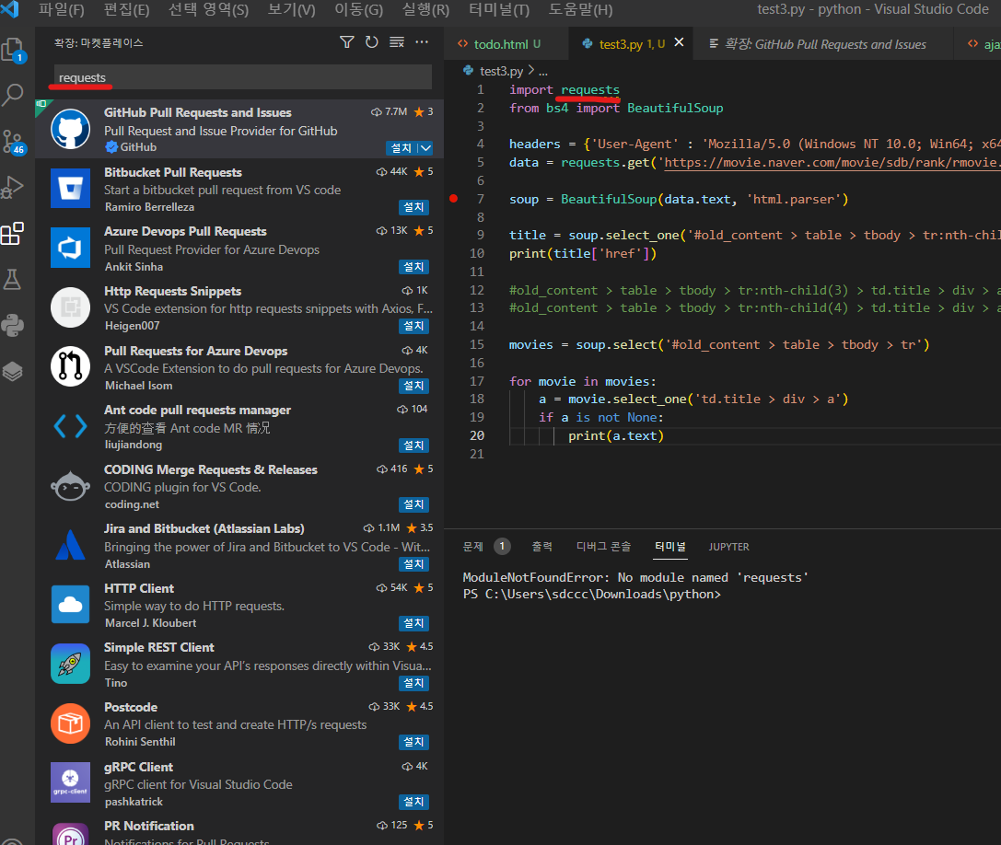Open the 편집(E) menu
The image size is (1001, 845).
126,9
